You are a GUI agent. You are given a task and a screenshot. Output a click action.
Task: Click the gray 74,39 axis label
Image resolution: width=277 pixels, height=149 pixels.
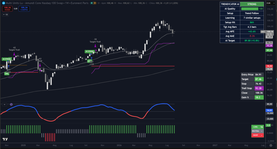[x=269, y=69]
